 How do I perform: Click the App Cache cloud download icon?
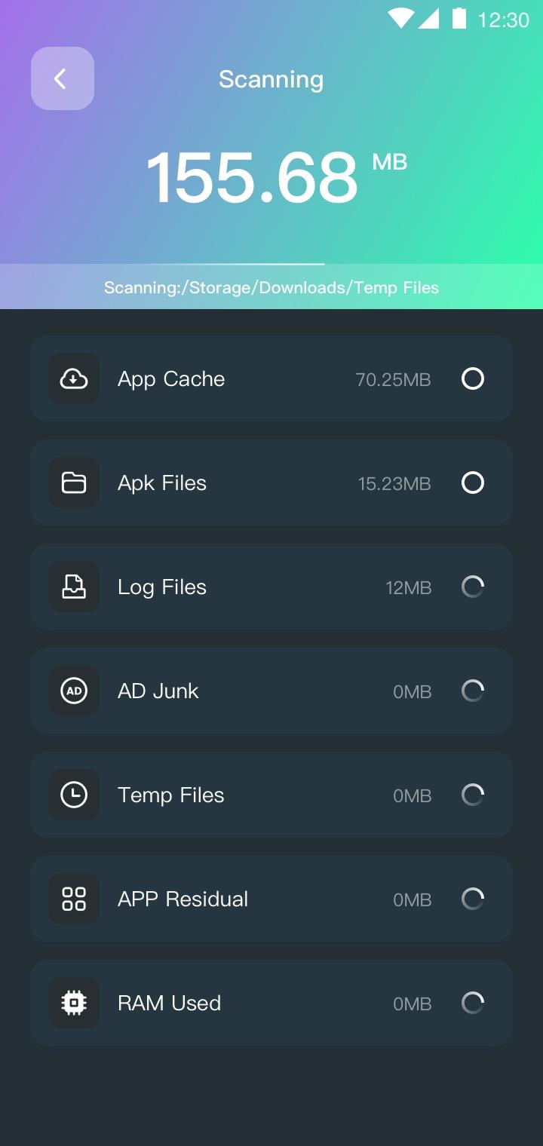[x=74, y=378]
